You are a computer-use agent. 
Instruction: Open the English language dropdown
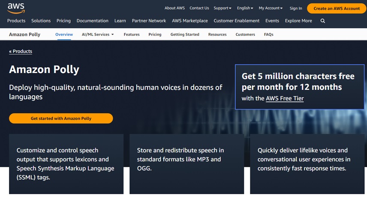point(245,8)
